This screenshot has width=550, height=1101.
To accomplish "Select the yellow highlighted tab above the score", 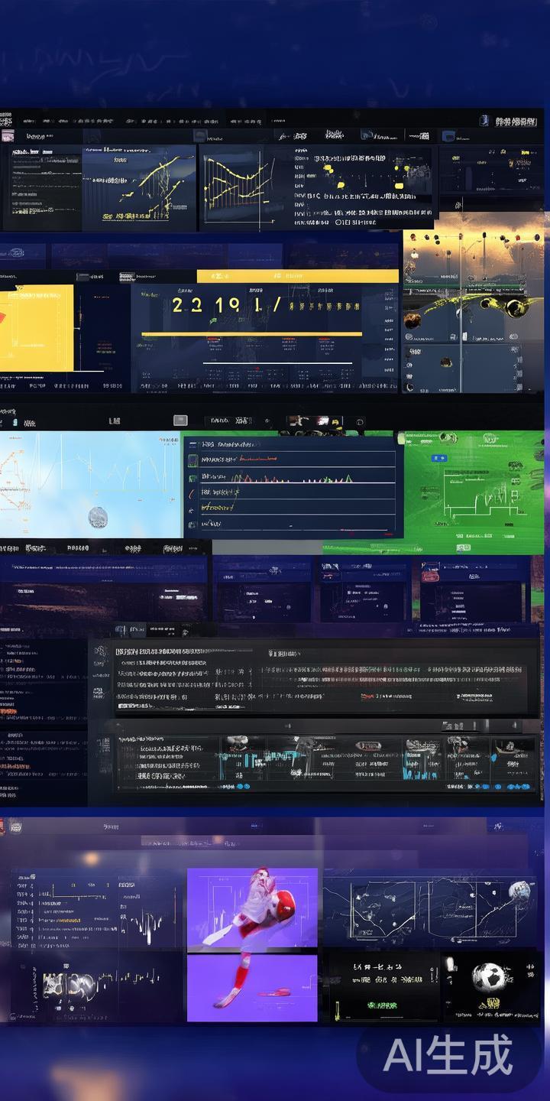I will click(297, 276).
